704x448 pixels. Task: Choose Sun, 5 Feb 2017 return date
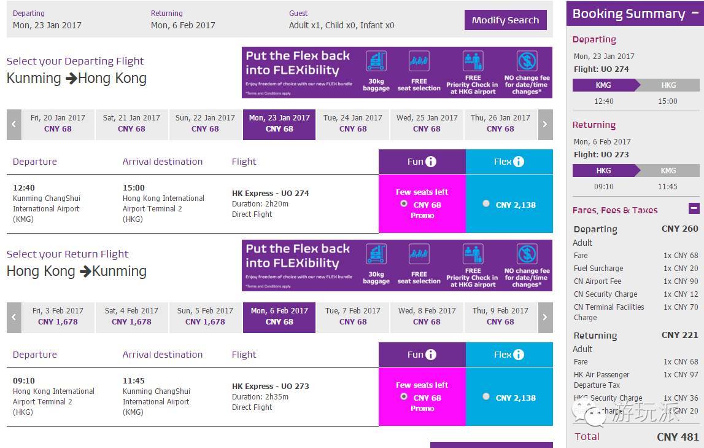pos(205,316)
